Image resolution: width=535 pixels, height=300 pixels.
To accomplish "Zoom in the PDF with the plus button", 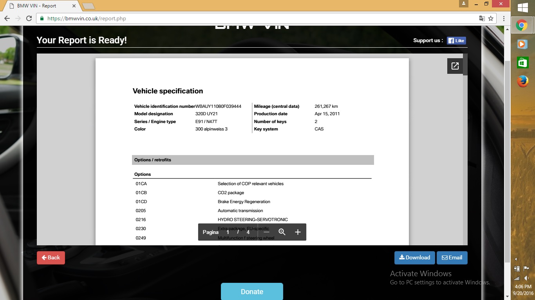I will [298, 232].
